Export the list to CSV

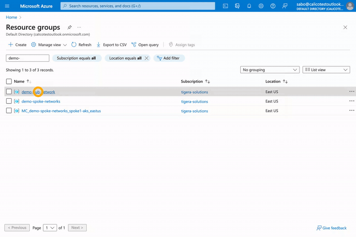point(112,44)
